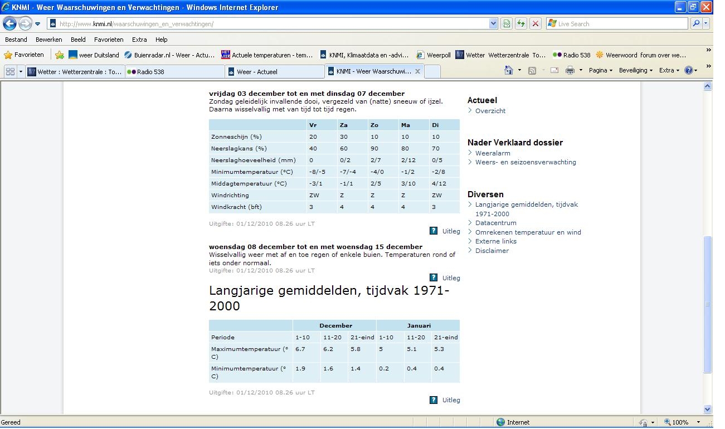Click the Home icon in command bar

click(508, 70)
